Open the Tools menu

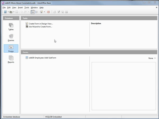pos(27,8)
